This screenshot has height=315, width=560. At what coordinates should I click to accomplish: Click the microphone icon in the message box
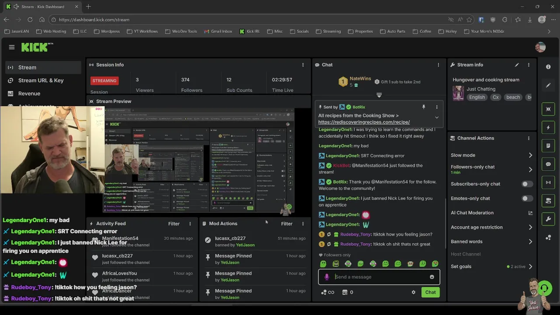click(326, 277)
